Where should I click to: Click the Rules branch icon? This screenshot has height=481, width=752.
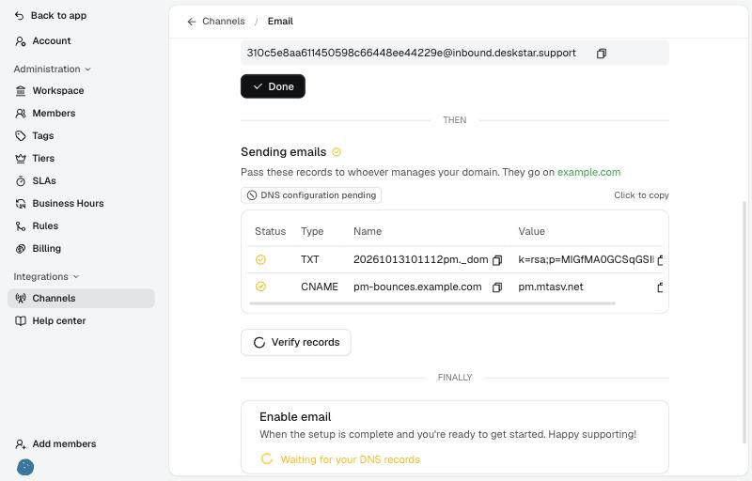(20, 226)
